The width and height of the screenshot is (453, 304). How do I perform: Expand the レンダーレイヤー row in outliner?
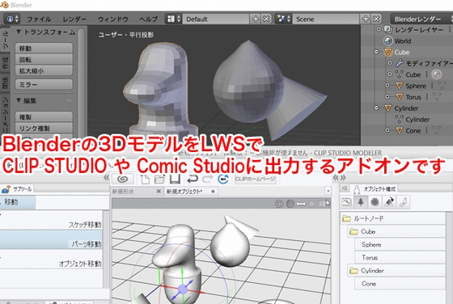pos(379,29)
